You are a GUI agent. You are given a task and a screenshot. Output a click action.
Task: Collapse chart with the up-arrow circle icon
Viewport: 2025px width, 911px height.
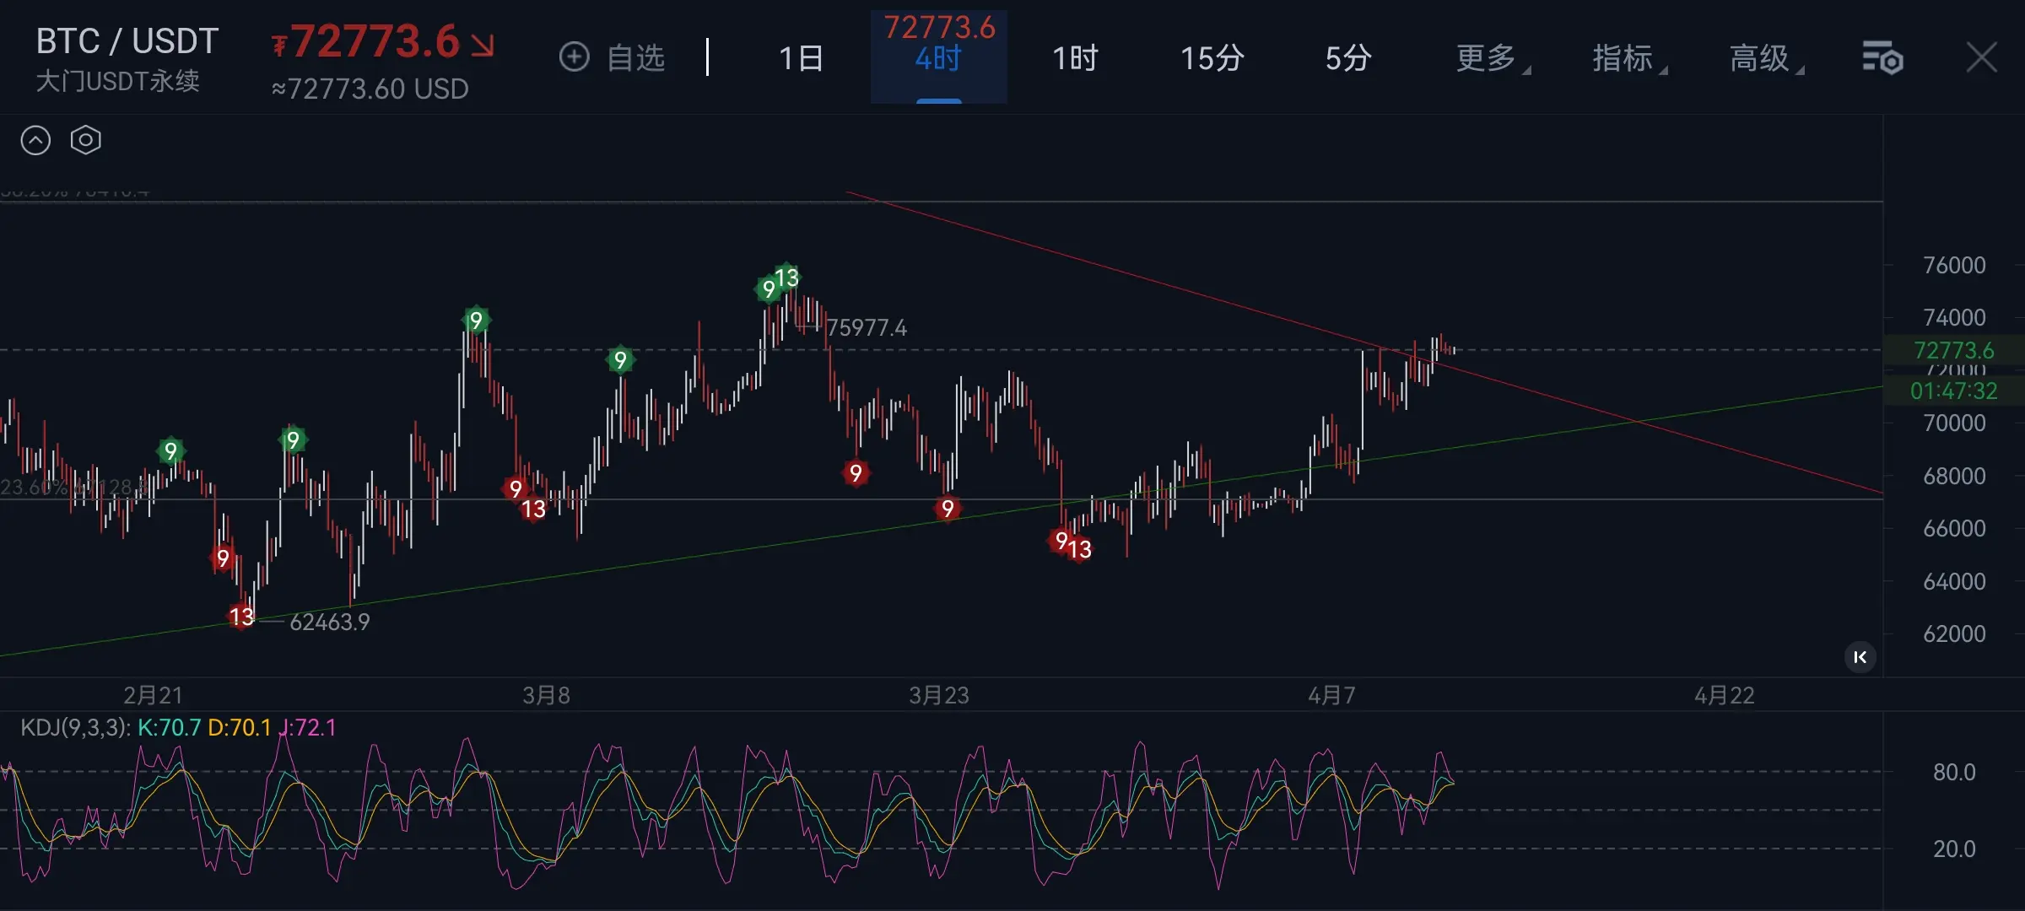tap(35, 140)
